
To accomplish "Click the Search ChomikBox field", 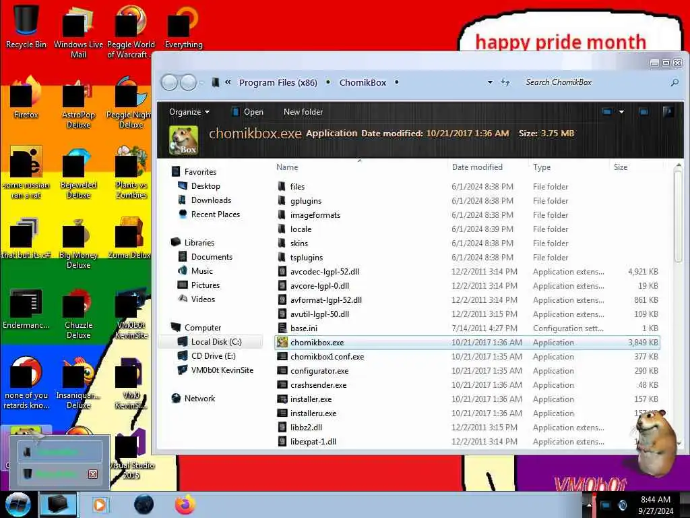I will pyautogui.click(x=596, y=82).
